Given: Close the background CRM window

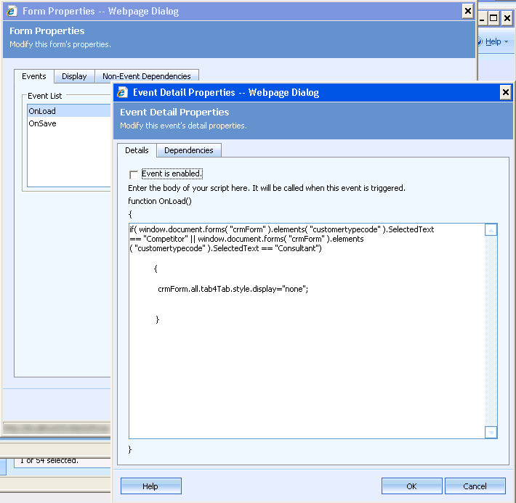Looking at the screenshot, I should click(x=507, y=18).
